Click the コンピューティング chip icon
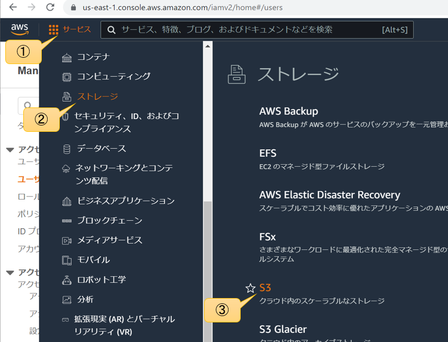 67,77
